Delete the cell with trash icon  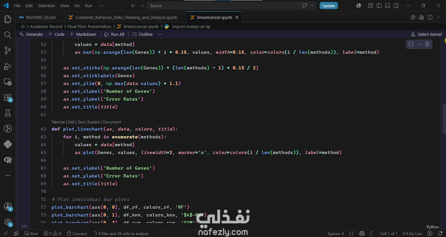pyautogui.click(x=427, y=44)
